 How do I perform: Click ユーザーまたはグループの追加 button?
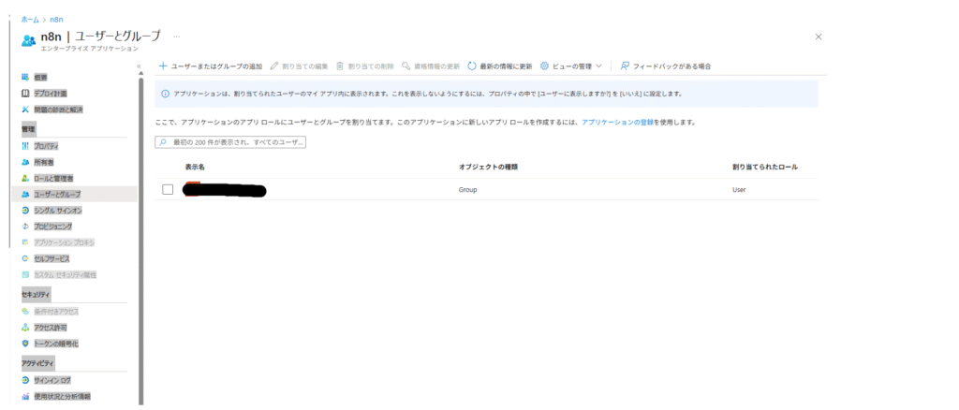pos(210,66)
